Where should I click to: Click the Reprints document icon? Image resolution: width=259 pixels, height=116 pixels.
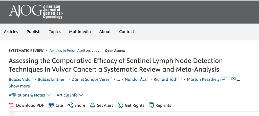pyautogui.click(x=151, y=105)
